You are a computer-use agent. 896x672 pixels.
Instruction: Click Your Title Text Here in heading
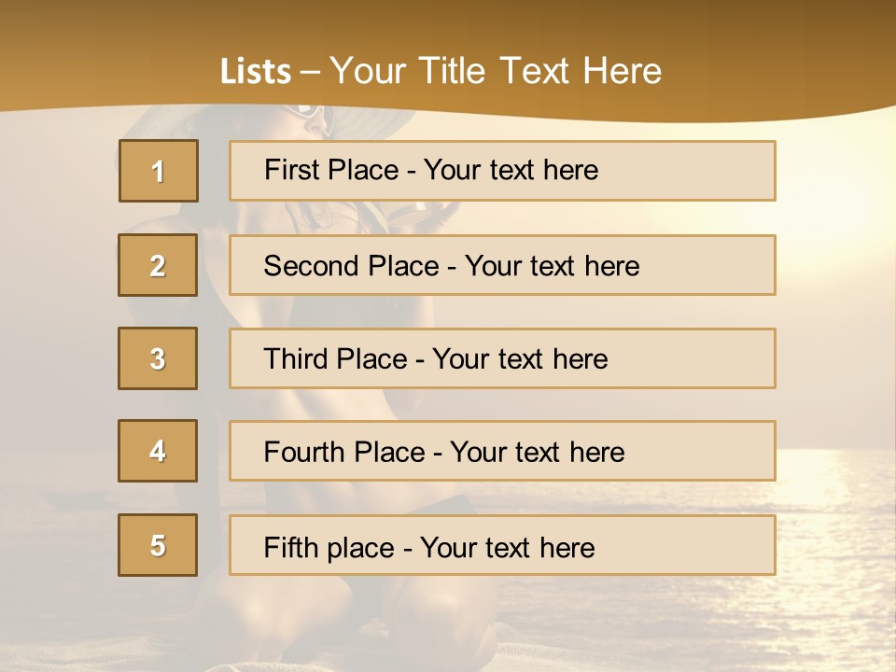tap(496, 71)
